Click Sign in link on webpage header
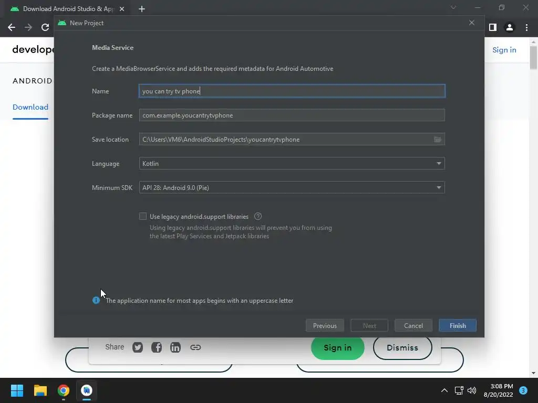Image resolution: width=538 pixels, height=403 pixels. coord(504,50)
